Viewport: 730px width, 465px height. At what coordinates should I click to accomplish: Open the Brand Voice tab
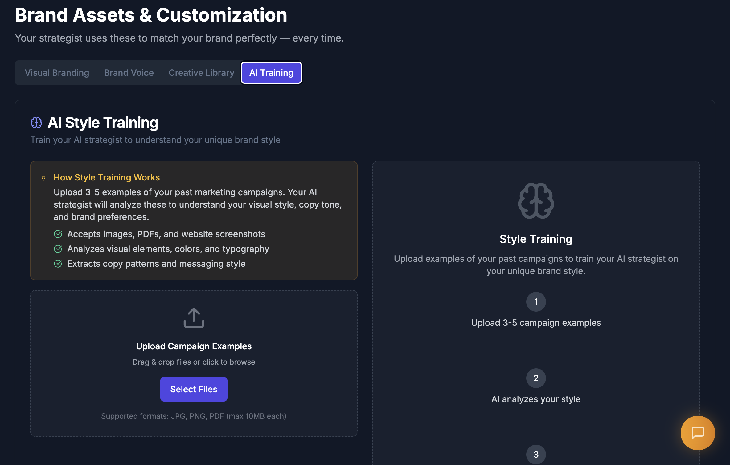pyautogui.click(x=129, y=73)
